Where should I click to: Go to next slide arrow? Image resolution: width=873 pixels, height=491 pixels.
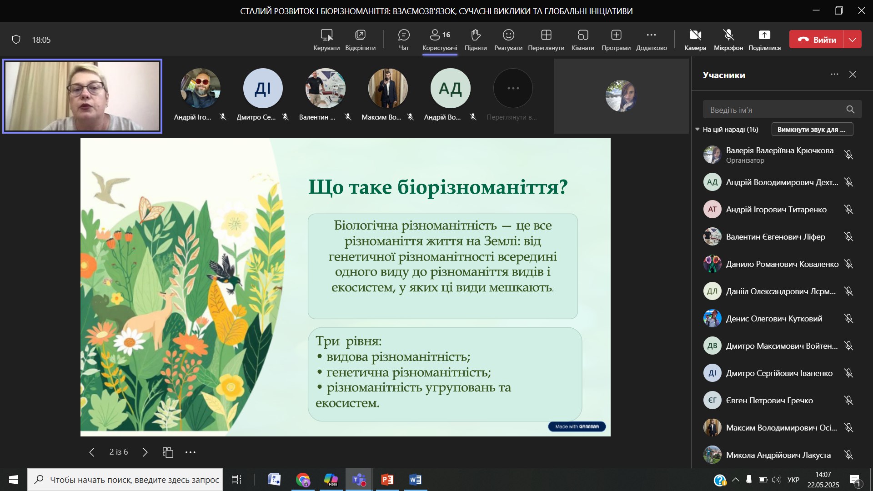(x=145, y=452)
